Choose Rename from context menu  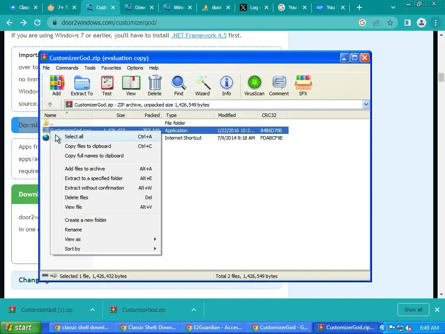105,230
